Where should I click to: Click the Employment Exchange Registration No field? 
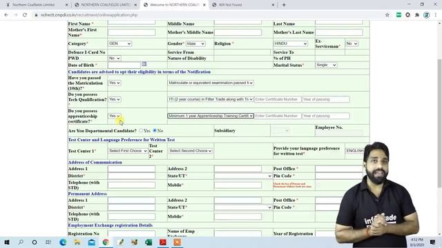pyautogui.click(x=131, y=234)
